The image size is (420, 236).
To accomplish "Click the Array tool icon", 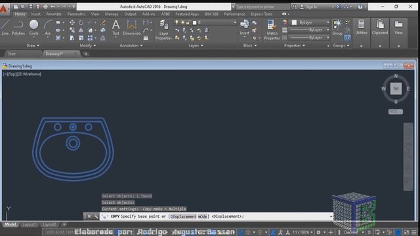I will 91,38.
